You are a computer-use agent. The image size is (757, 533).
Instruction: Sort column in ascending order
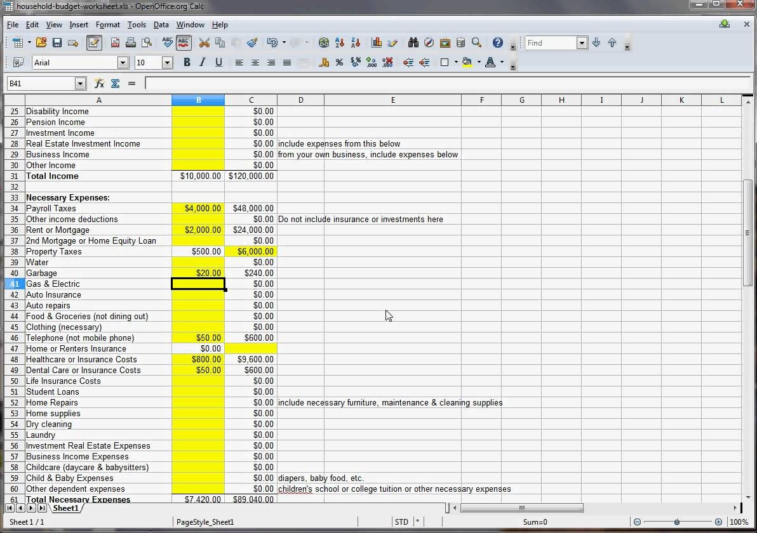point(340,43)
